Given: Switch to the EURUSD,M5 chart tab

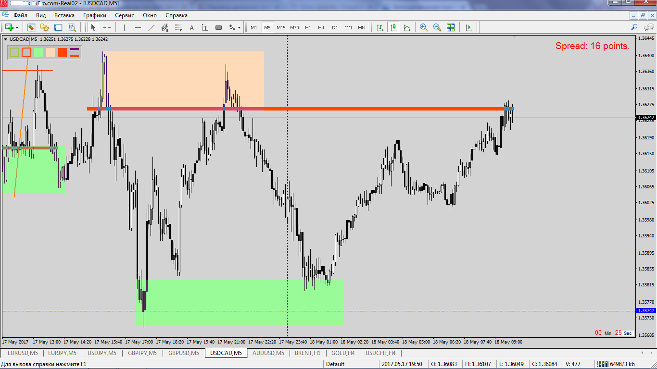Looking at the screenshot, I should 23,353.
